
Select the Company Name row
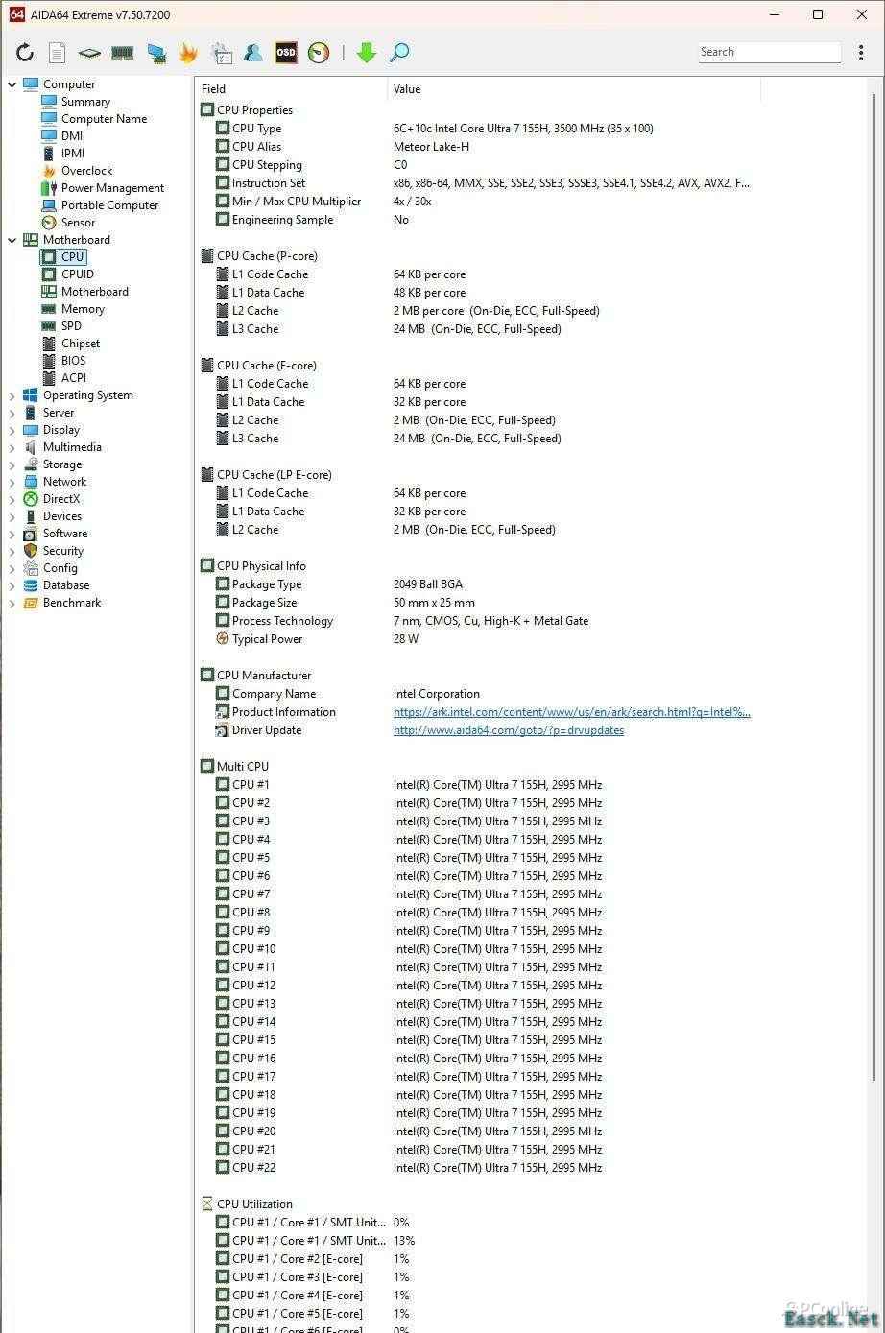tap(477, 694)
